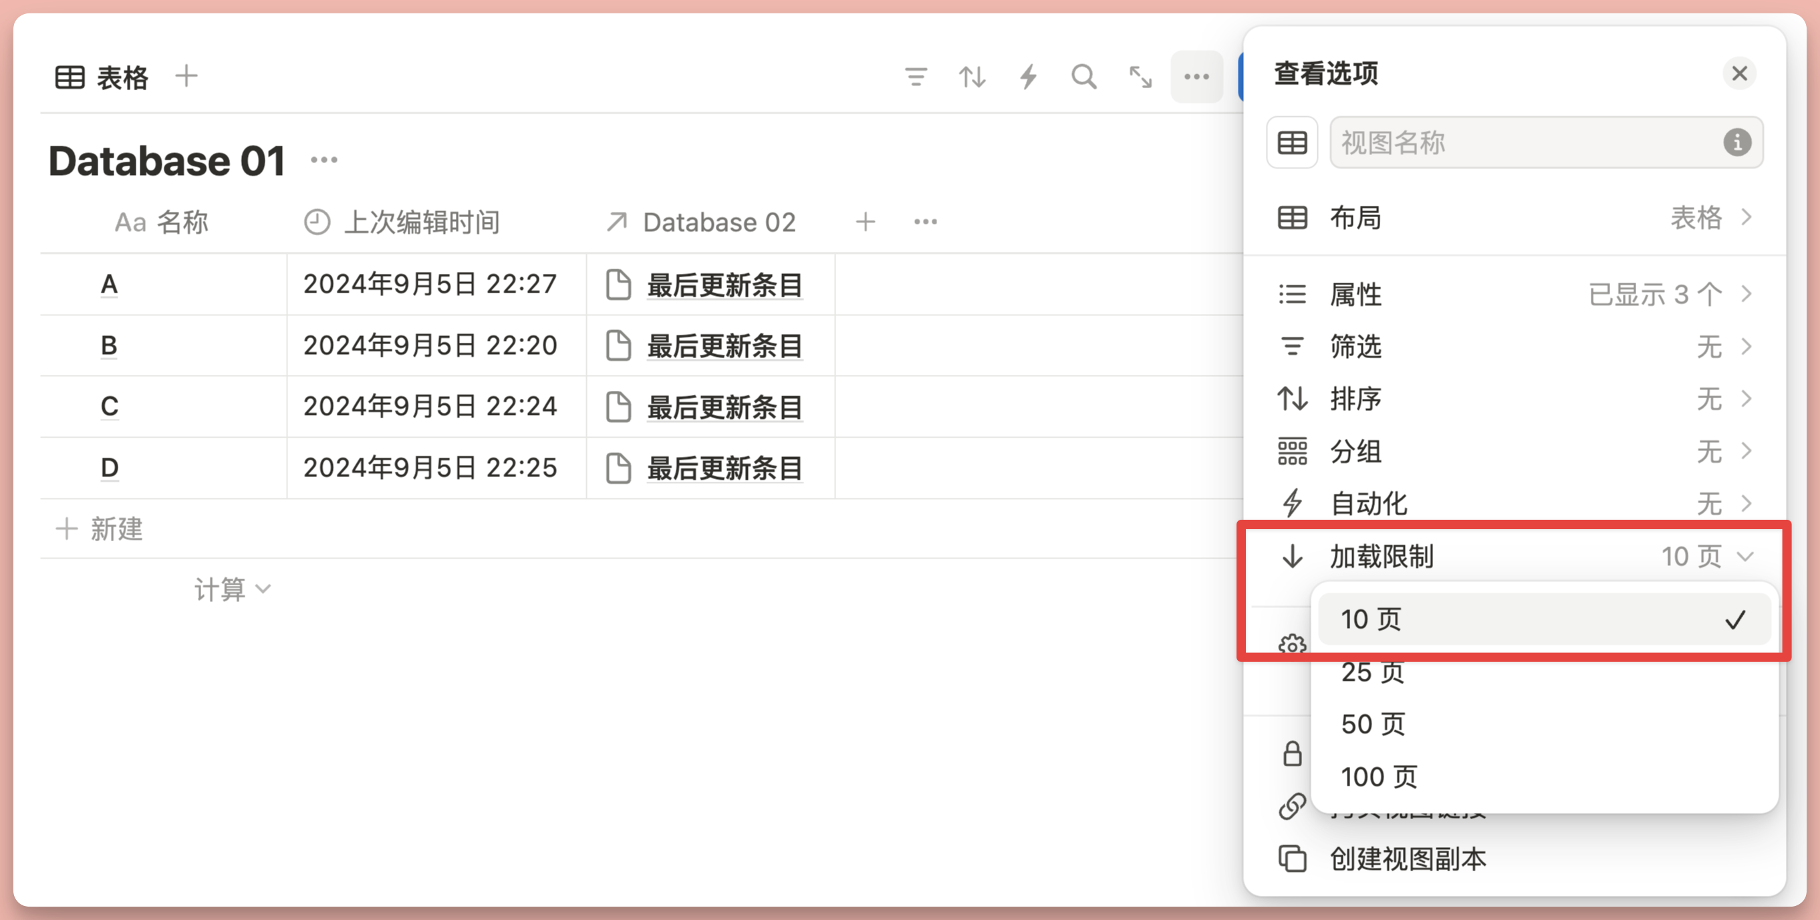Open column header more options dots
The image size is (1820, 920).
926,222
